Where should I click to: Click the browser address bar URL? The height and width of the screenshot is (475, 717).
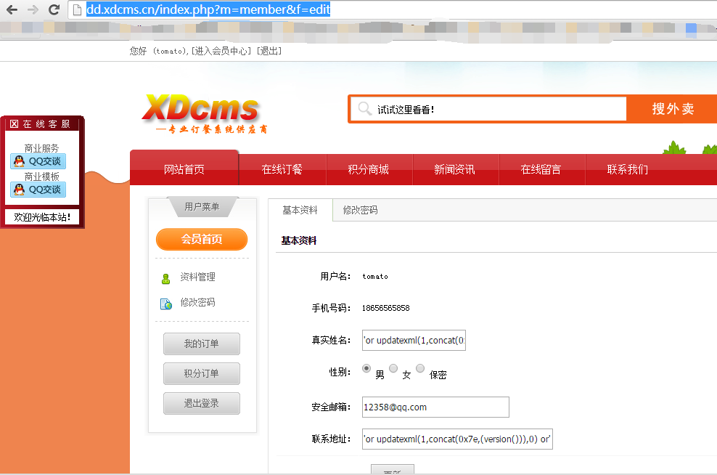pyautogui.click(x=208, y=9)
